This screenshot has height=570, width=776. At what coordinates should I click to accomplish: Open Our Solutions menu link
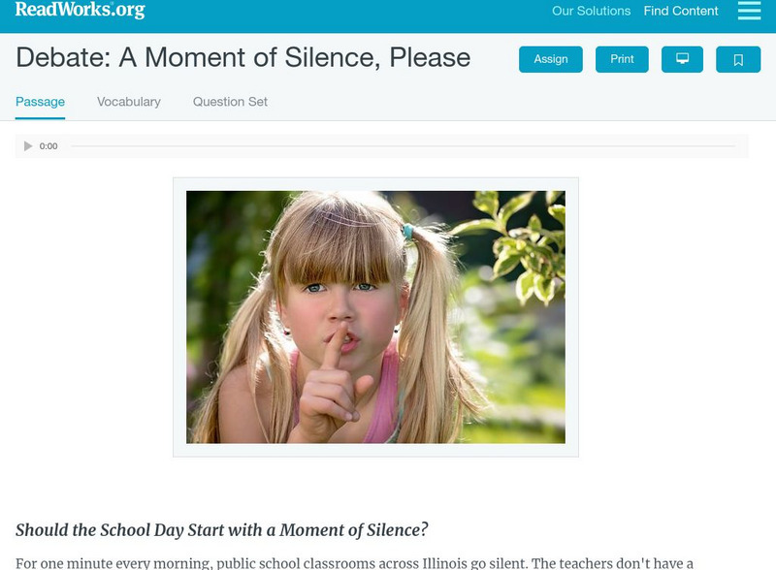591,11
